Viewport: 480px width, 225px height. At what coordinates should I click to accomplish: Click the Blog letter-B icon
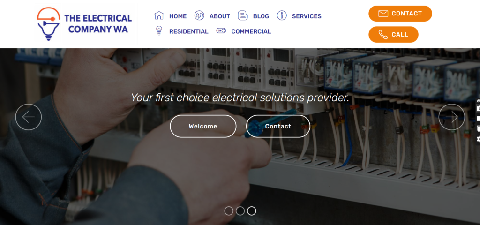243,15
